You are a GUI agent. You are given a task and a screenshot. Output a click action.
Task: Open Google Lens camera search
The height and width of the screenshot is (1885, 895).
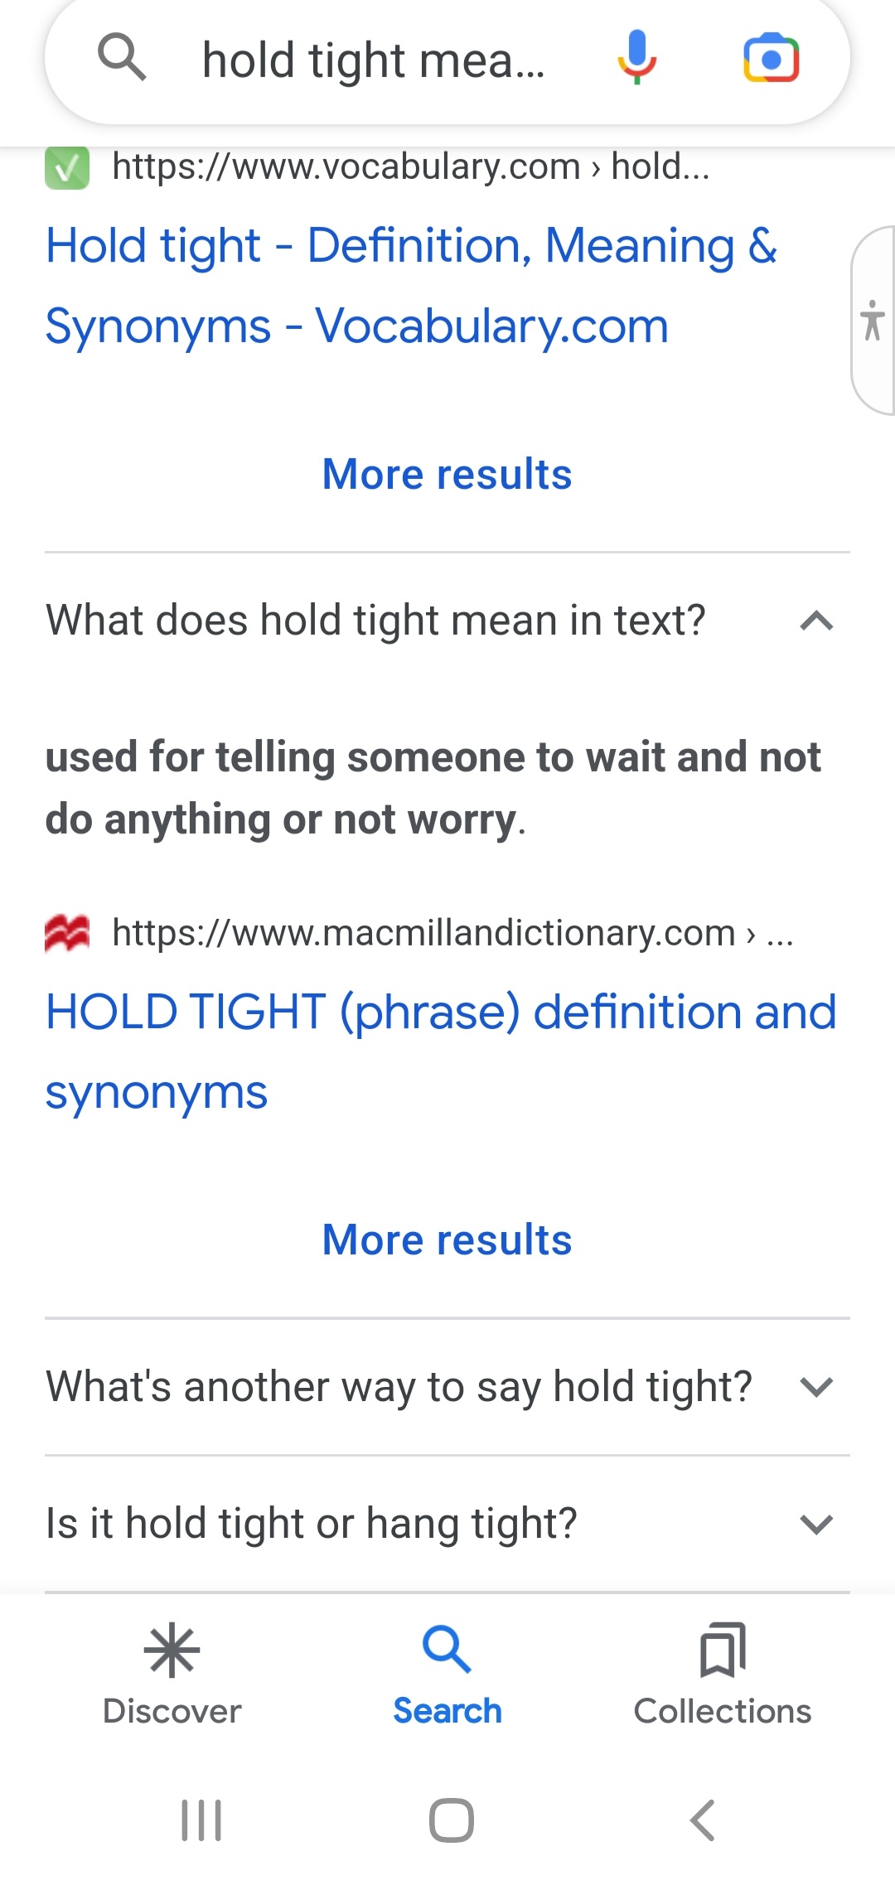pos(772,58)
